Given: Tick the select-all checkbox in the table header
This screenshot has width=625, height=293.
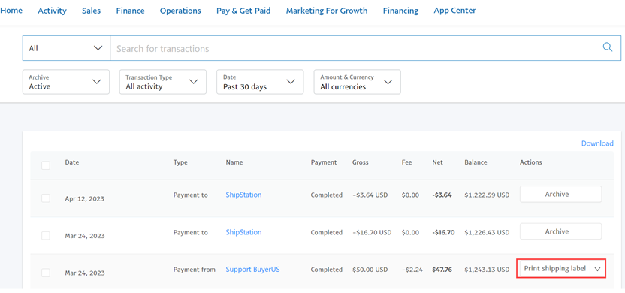Looking at the screenshot, I should tap(46, 165).
